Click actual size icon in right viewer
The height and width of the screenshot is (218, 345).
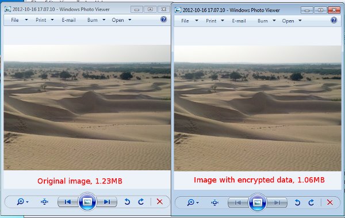point(214,202)
